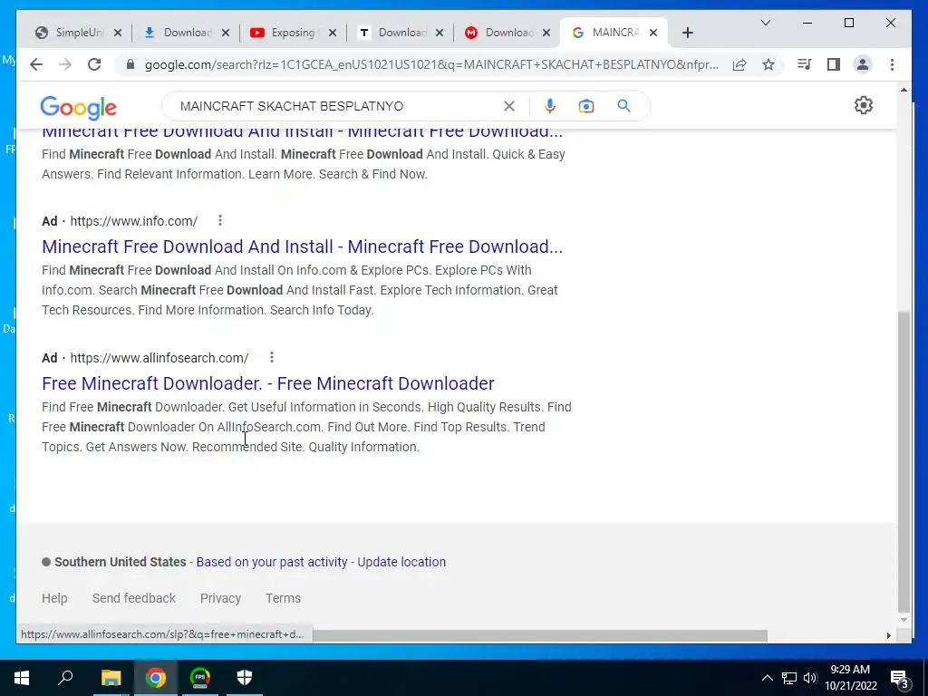Bookmark this tab with the star icon
Viewport: 928px width, 696px height.
click(x=768, y=64)
